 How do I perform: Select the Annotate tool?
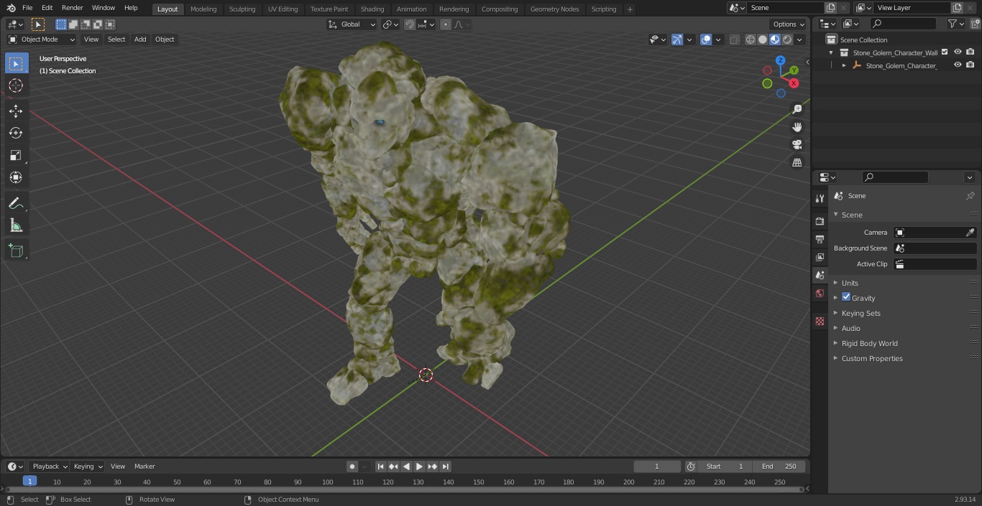16,204
